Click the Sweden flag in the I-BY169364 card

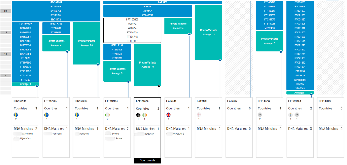click(x=77, y=115)
